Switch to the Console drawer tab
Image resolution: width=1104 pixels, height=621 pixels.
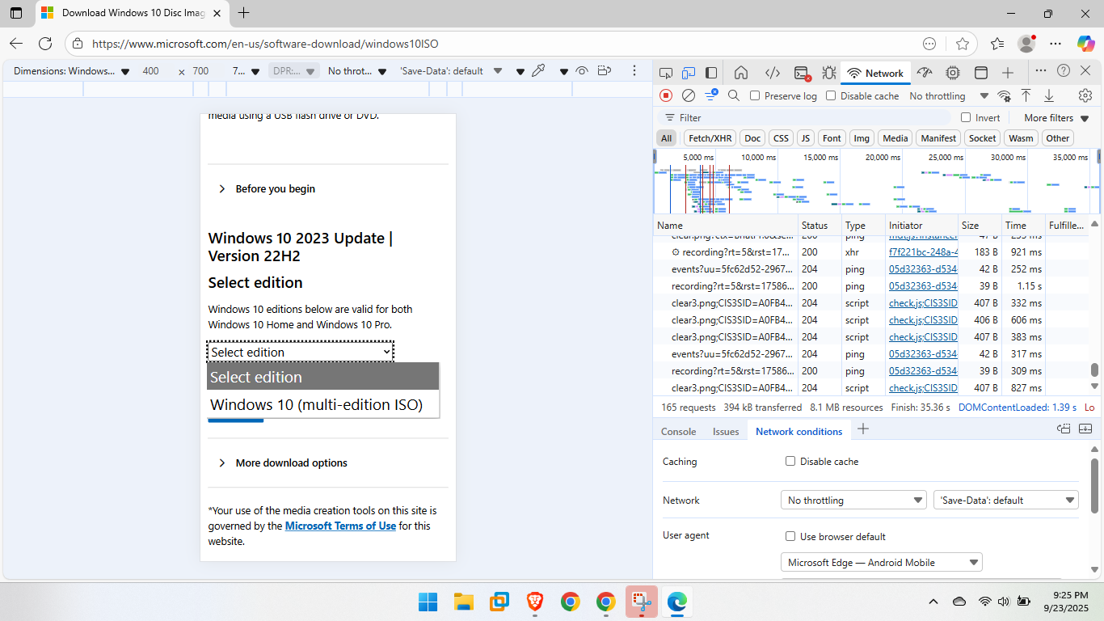[x=678, y=431]
